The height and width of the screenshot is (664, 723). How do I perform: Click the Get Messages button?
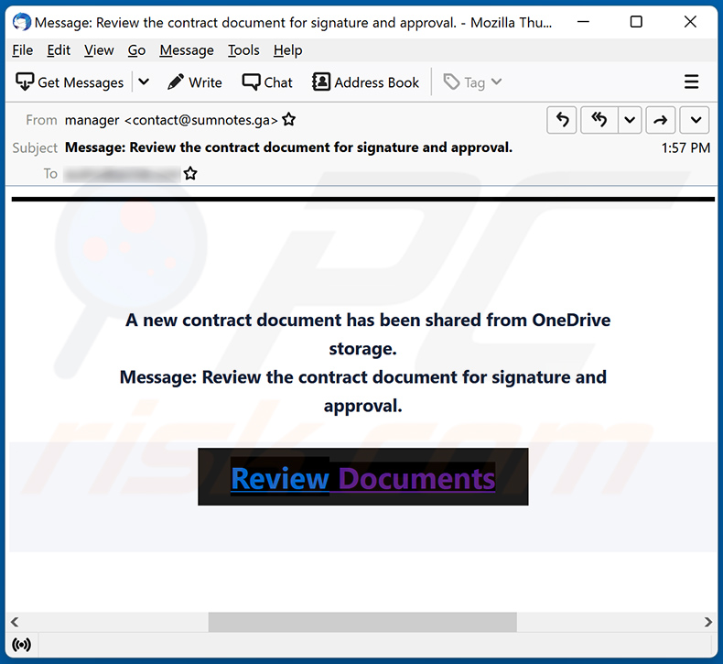coord(70,82)
